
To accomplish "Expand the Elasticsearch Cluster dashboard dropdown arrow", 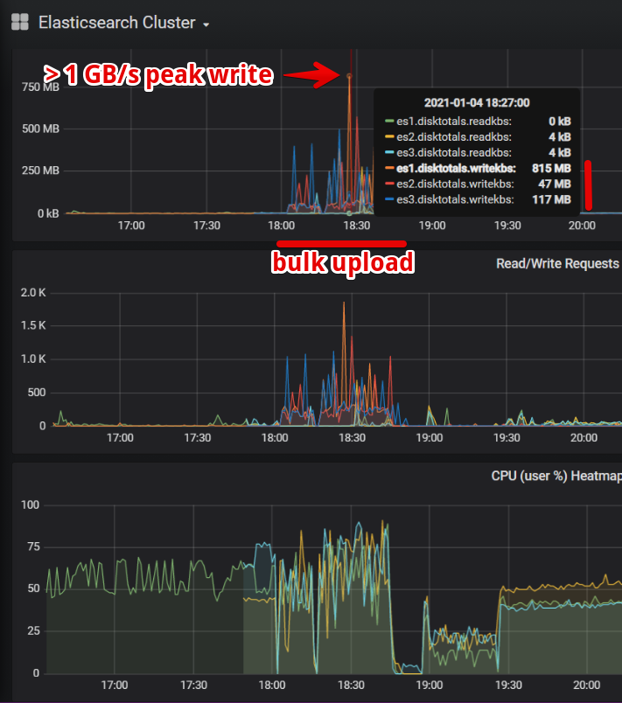I will [206, 24].
